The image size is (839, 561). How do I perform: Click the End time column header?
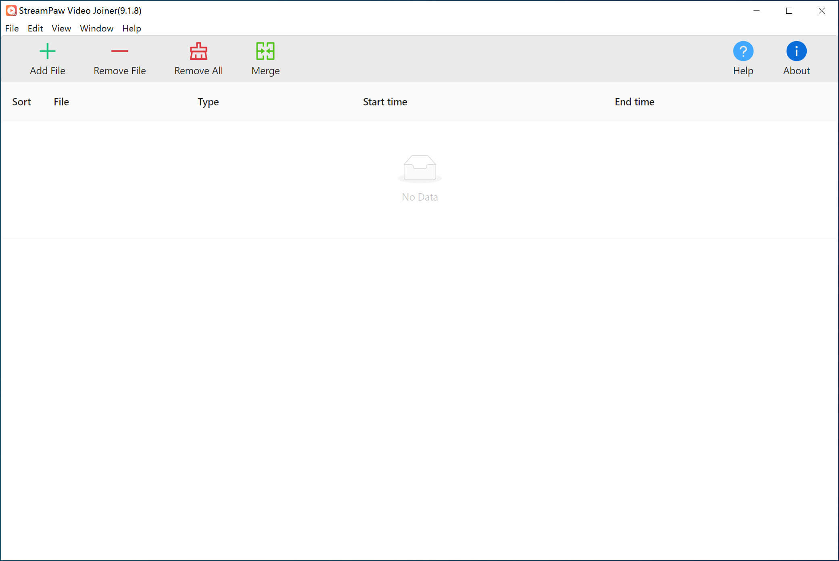point(634,102)
